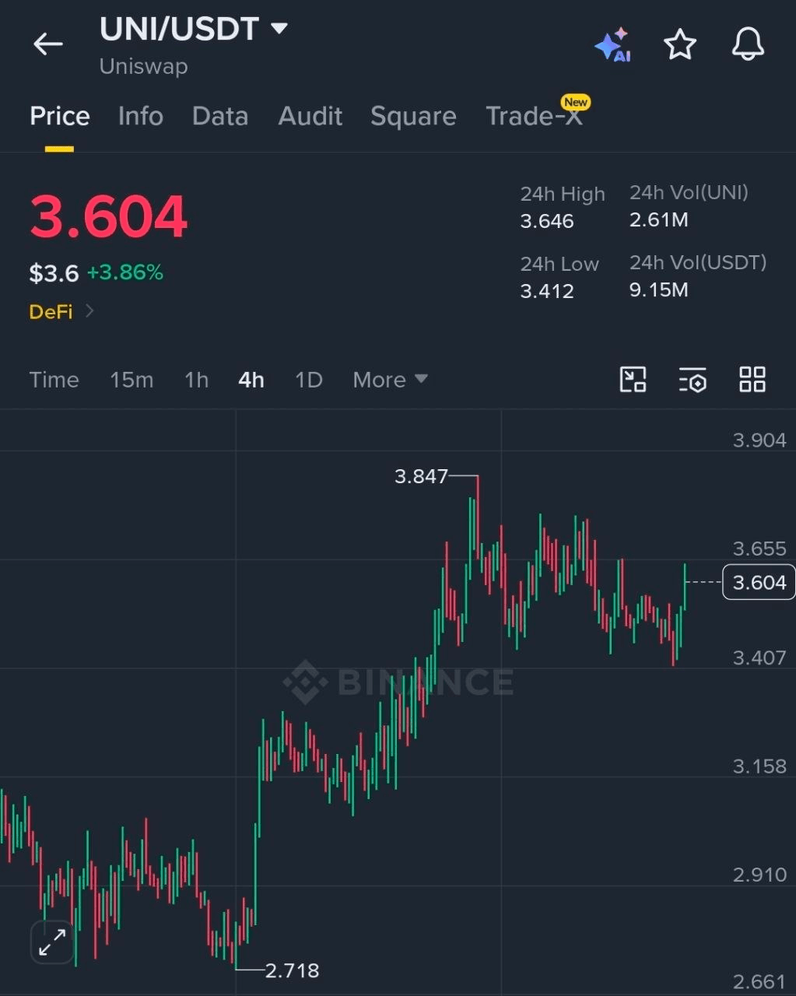Open the More timeframes dropdown
The height and width of the screenshot is (996, 796).
point(390,380)
